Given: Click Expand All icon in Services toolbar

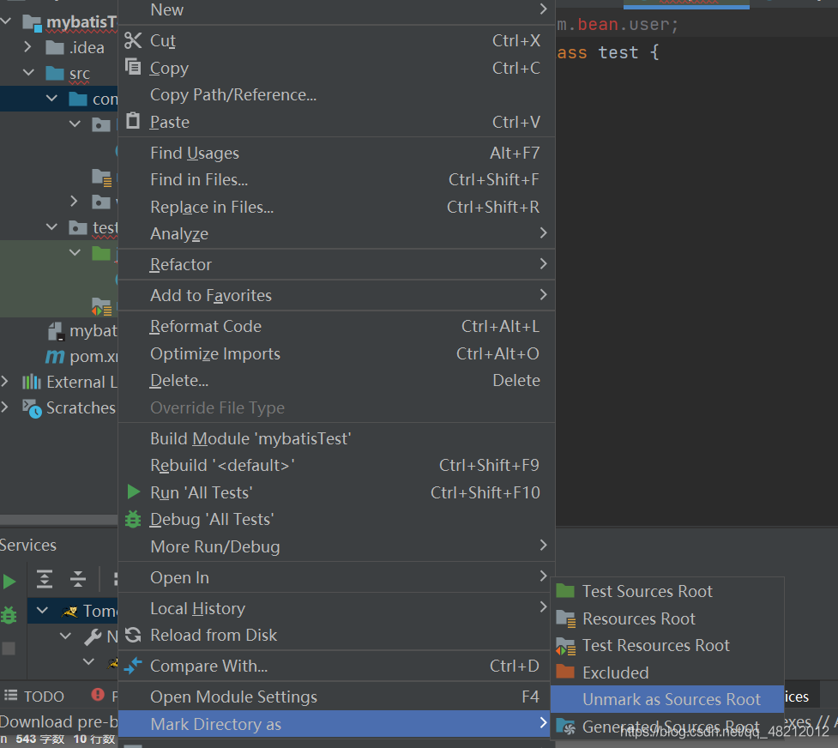Looking at the screenshot, I should pyautogui.click(x=45, y=578).
